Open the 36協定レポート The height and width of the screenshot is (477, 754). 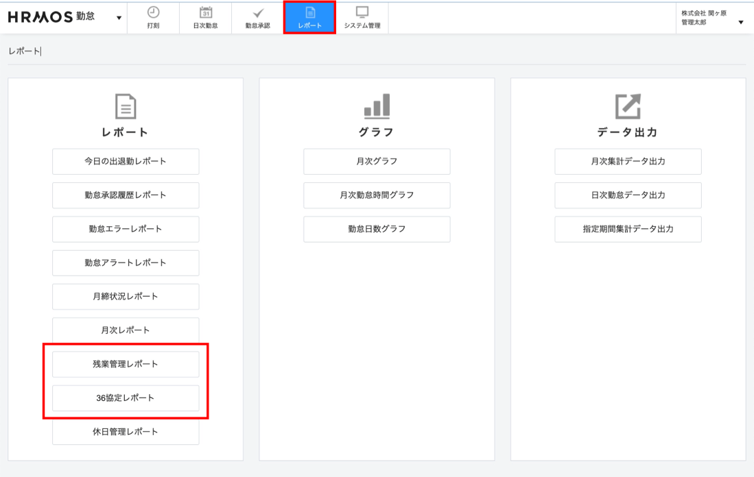tap(126, 397)
